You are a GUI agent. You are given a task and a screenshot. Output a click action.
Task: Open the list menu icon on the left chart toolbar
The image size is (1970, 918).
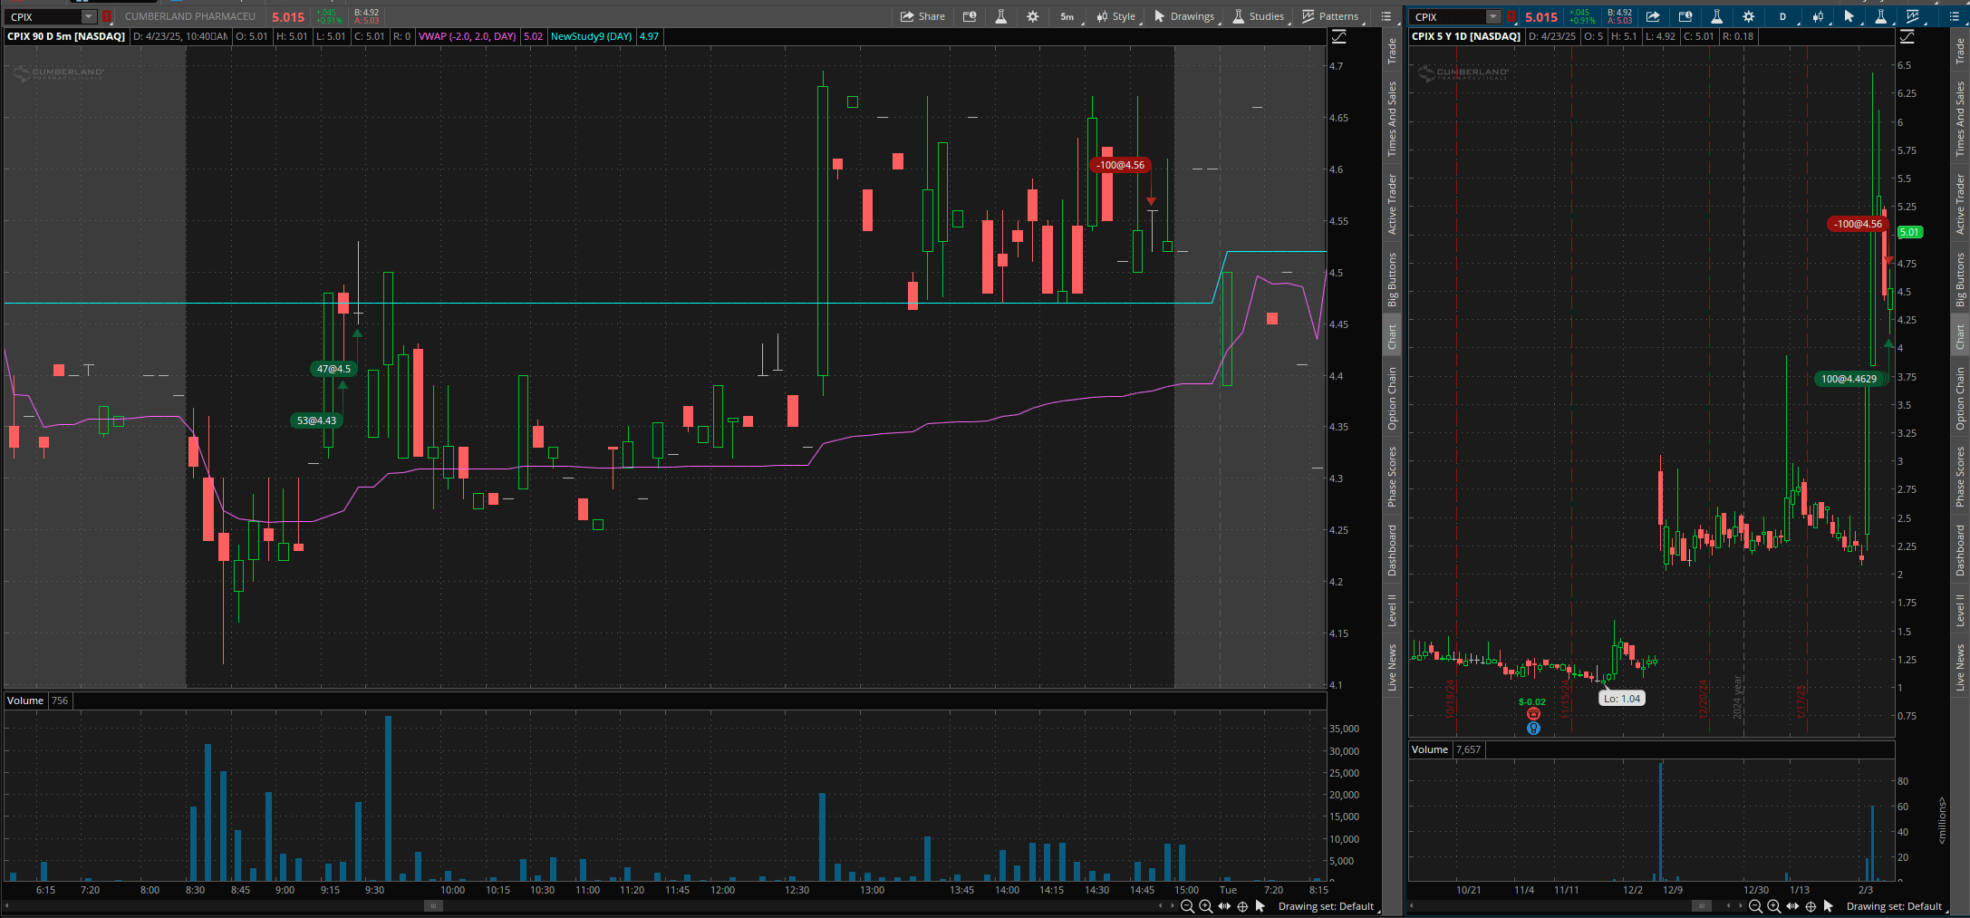coord(1386,16)
